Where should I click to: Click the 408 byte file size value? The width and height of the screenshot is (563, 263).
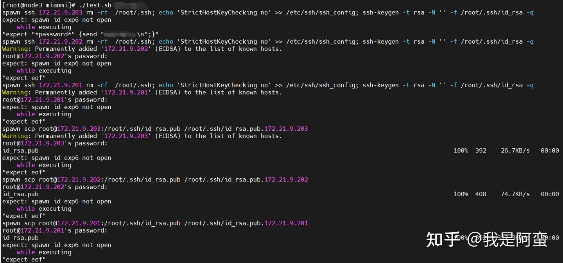tap(481, 194)
